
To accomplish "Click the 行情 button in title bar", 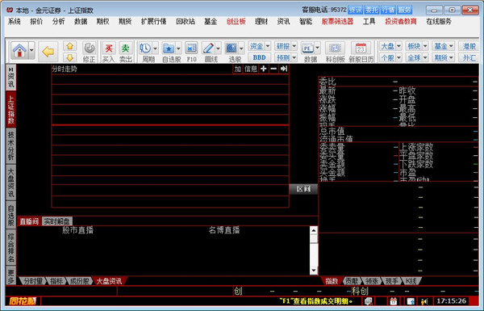I will 388,11.
